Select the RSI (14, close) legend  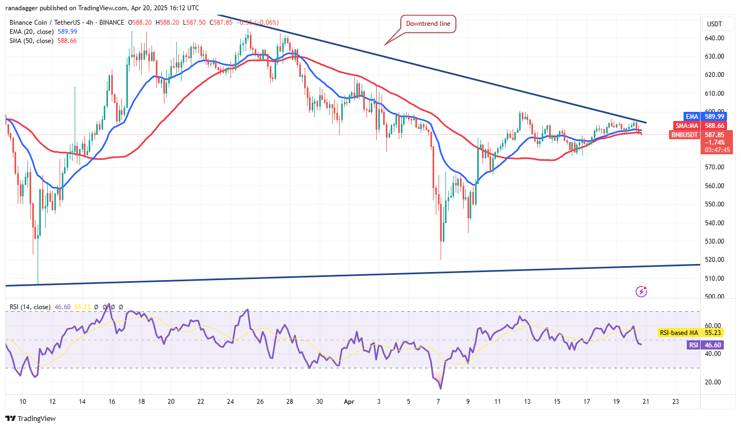pos(30,307)
